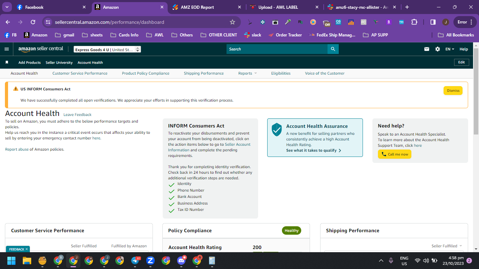Viewport: 479px width, 269px height.
Task: Open the Order Tracker bookmark
Action: tap(285, 35)
